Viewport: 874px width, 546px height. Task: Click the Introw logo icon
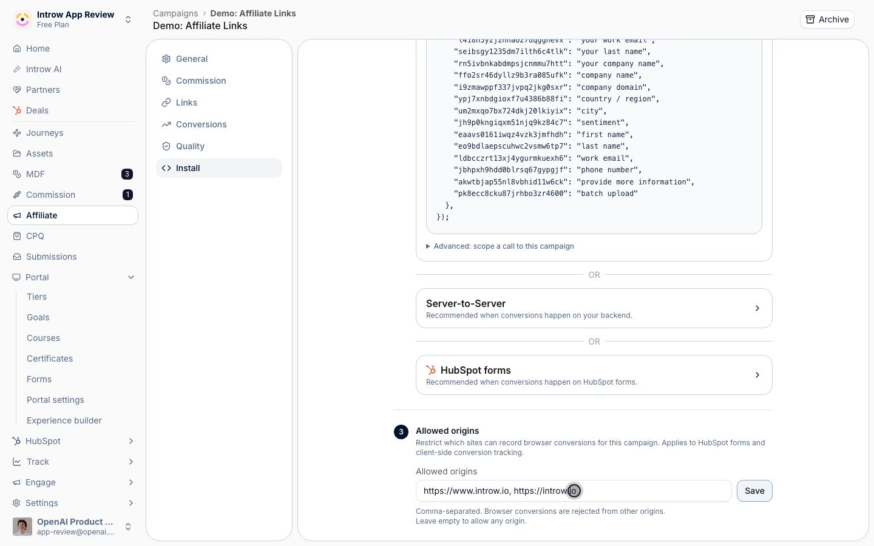coord(22,19)
